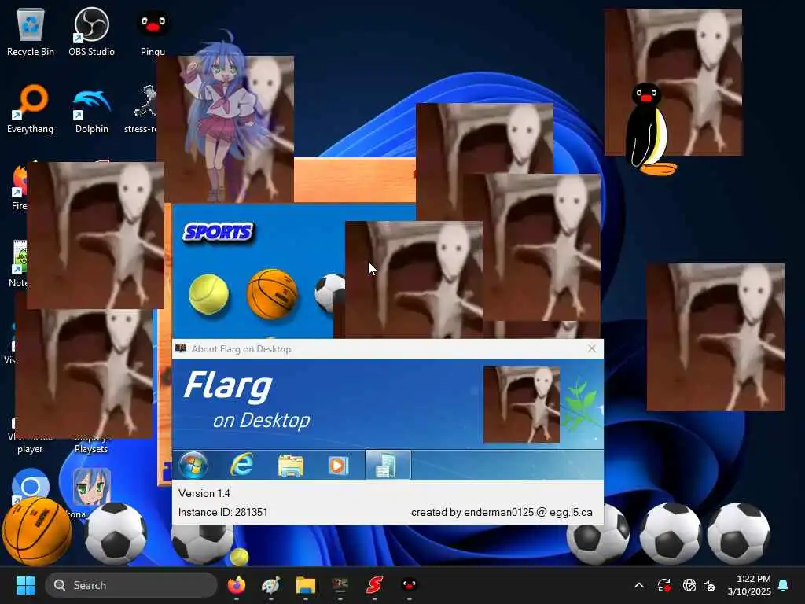Click the 'Instance ID: 281351' text

(x=222, y=512)
